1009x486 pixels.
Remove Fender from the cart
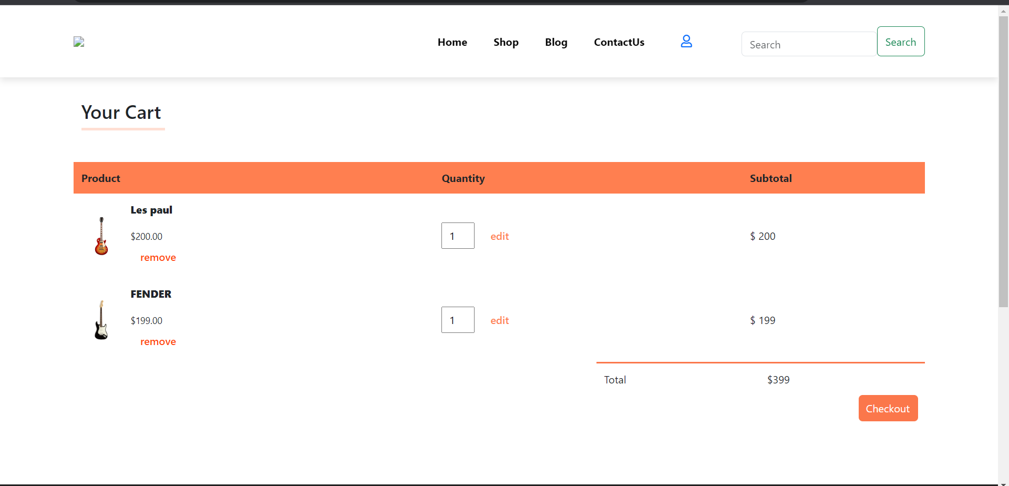tap(158, 341)
